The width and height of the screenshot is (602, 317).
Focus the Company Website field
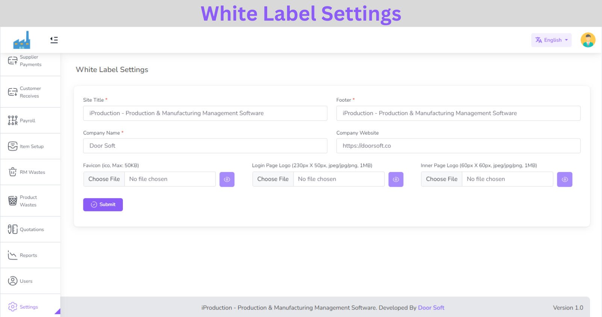(458, 146)
